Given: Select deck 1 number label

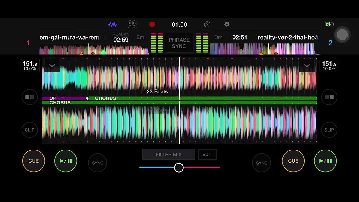Looking at the screenshot, I should 28,43.
